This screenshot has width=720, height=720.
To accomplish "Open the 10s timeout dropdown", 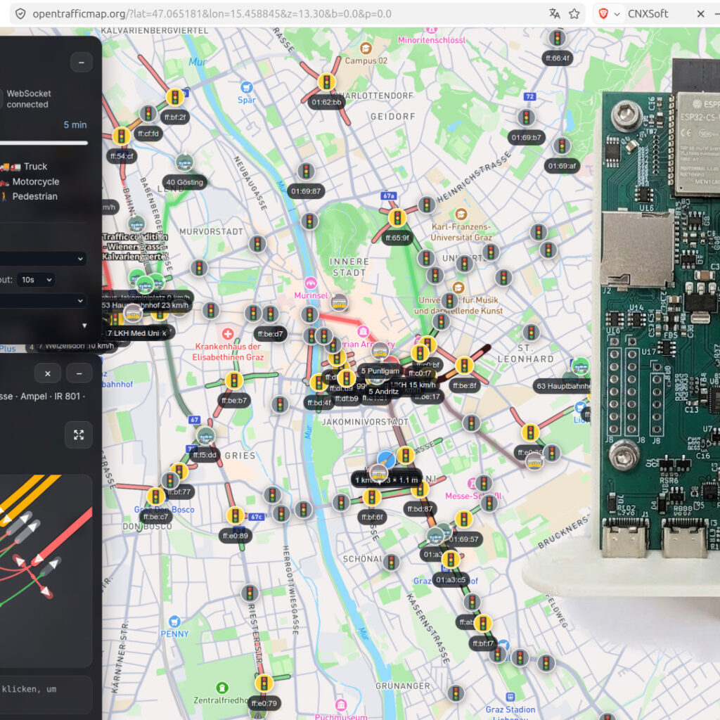I will coord(37,280).
